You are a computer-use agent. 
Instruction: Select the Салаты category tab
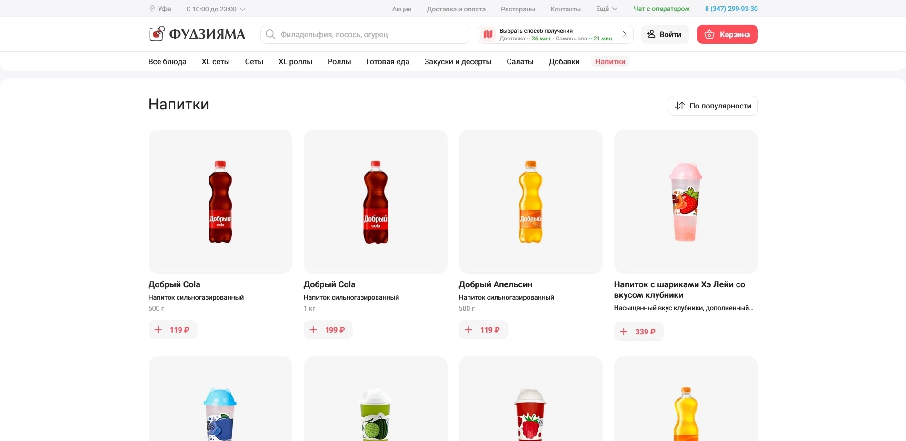pyautogui.click(x=520, y=61)
